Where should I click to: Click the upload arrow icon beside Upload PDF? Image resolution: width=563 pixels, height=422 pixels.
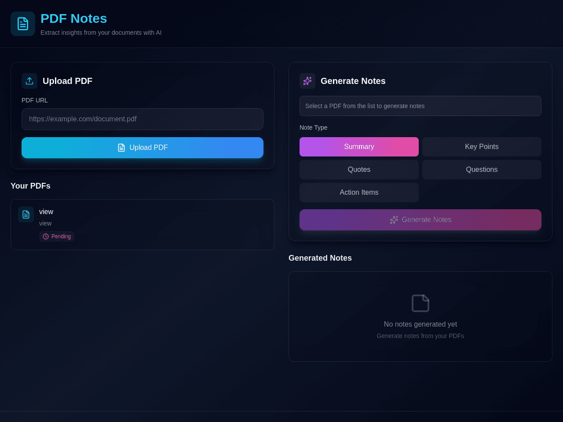pyautogui.click(x=29, y=81)
